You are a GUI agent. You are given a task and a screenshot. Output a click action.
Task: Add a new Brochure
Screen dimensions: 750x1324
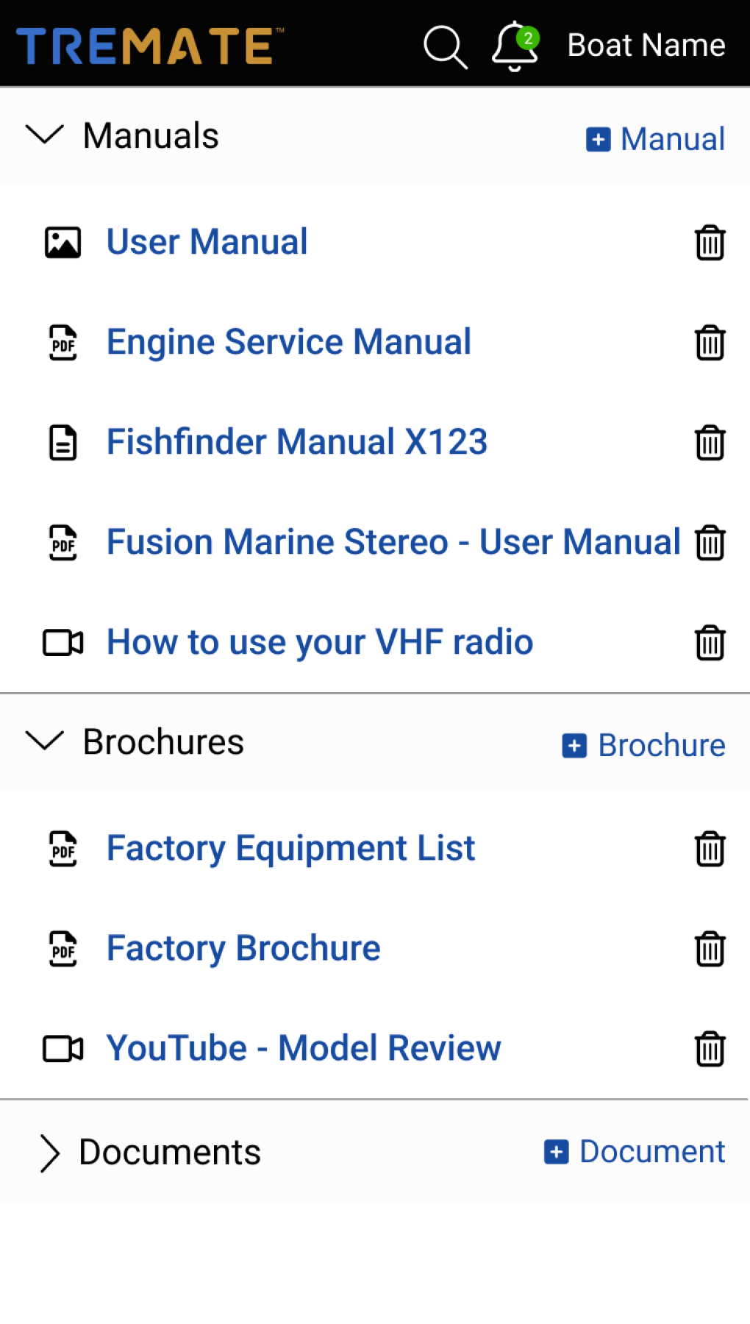[643, 745]
